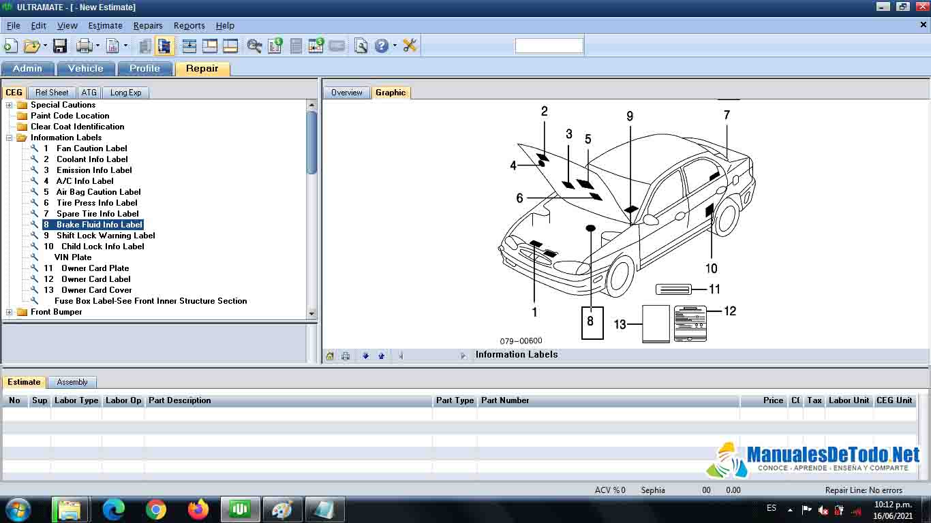Screen dimensions: 931x523
Task: Click the highlighted blue panel-layout toolbar icon
Action: point(164,46)
